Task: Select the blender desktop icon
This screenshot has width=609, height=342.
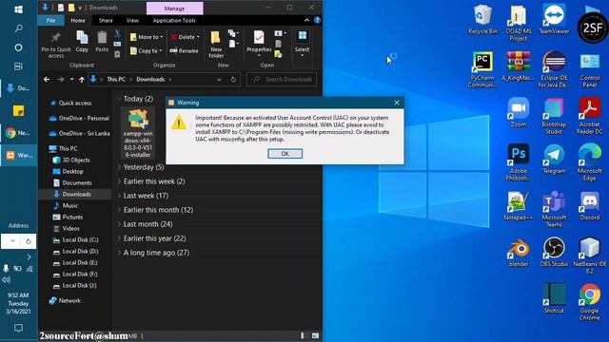Action: pos(518,252)
